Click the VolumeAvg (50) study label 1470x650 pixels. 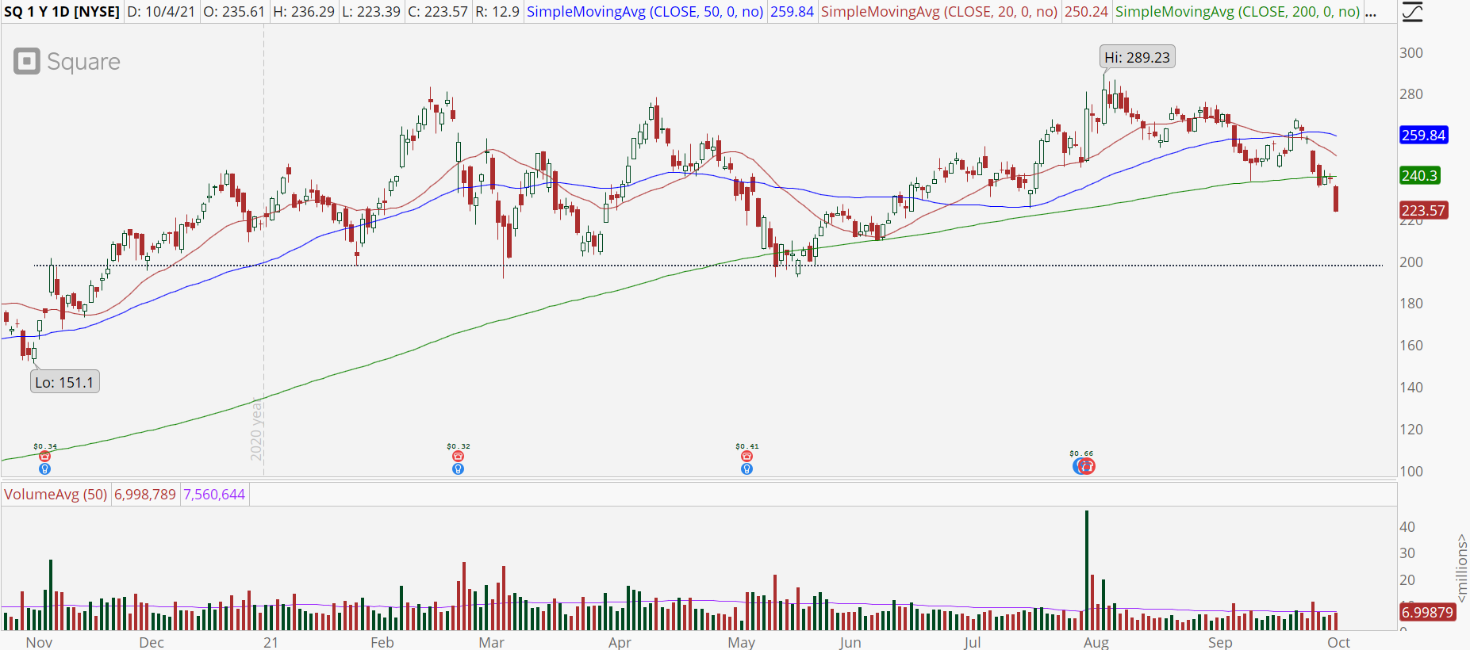[x=56, y=495]
